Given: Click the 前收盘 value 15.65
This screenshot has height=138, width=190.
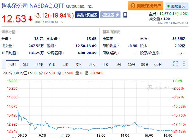Looking at the screenshot, I should pyautogui.click(x=91, y=39).
